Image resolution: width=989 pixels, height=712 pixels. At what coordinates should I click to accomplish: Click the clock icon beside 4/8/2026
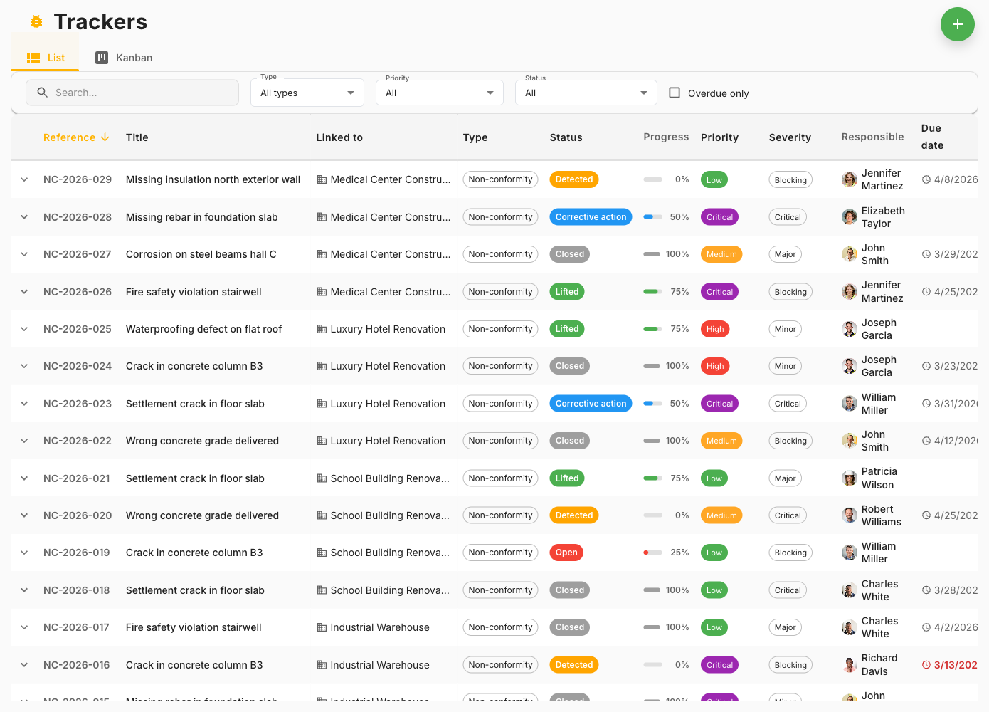926,180
